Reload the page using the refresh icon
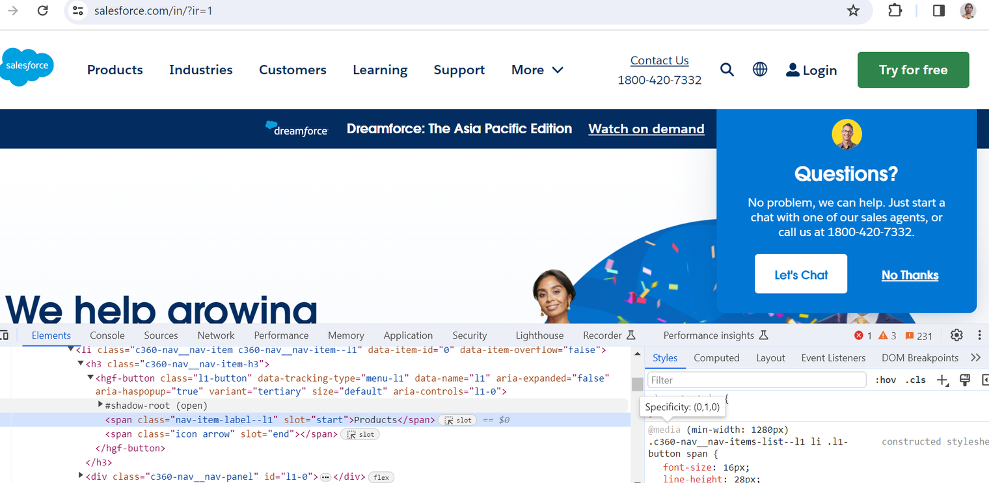989x483 pixels. tap(43, 10)
